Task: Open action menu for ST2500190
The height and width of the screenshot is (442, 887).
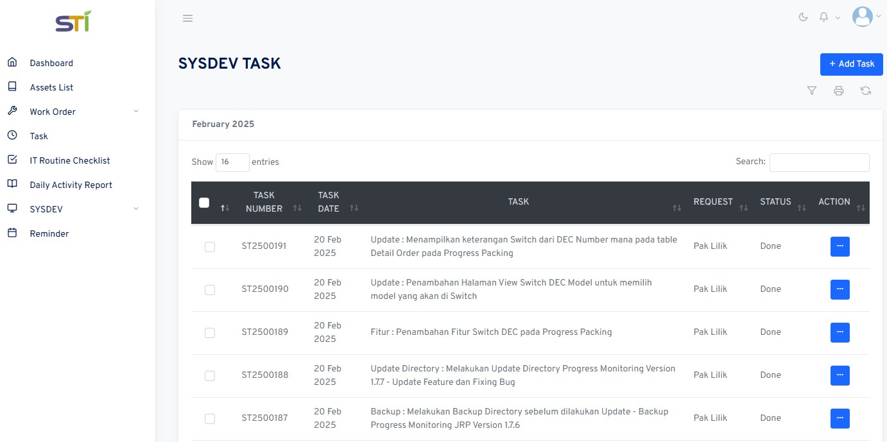Action: click(840, 289)
